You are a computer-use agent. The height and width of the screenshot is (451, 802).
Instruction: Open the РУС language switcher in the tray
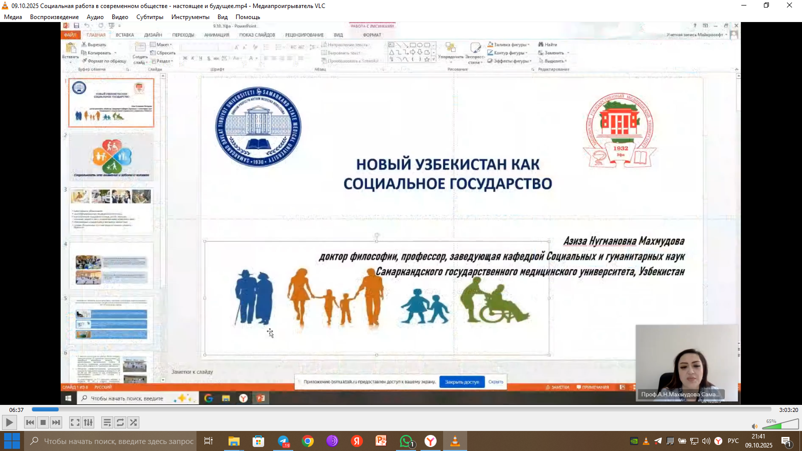coord(733,441)
